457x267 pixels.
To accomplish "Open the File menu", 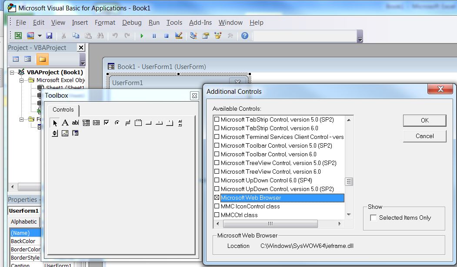I will tap(21, 23).
